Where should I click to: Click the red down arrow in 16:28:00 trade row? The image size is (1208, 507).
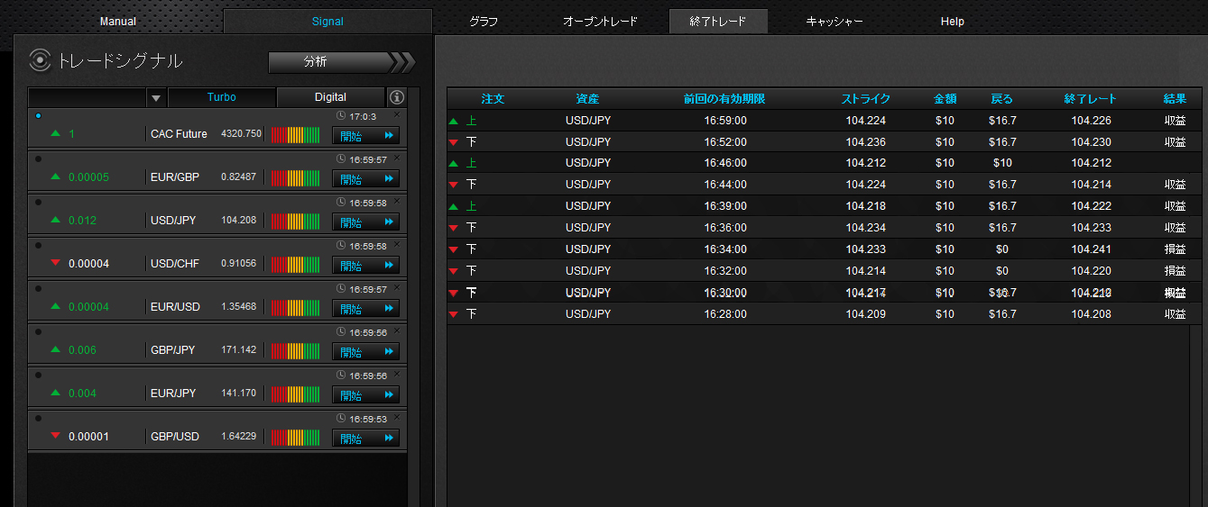pyautogui.click(x=454, y=314)
